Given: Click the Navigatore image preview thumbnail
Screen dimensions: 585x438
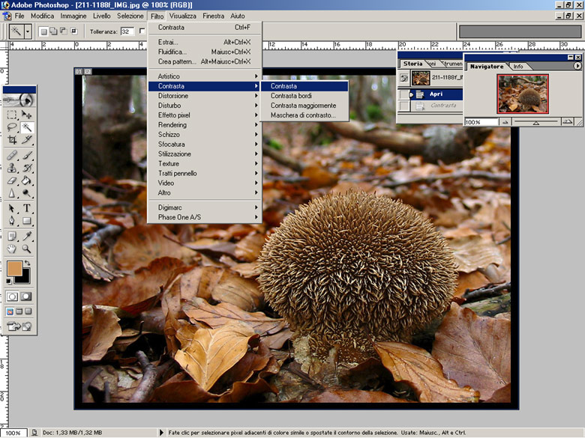Looking at the screenshot, I should tap(523, 94).
